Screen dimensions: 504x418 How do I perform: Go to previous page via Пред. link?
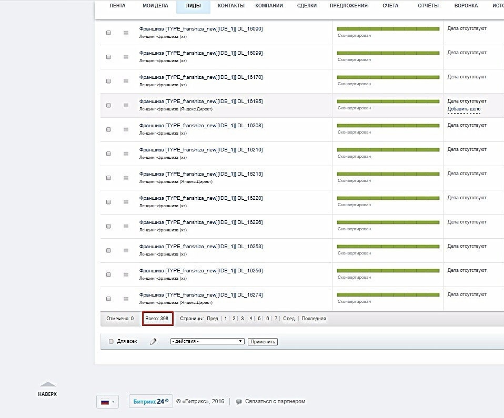pyautogui.click(x=213, y=319)
